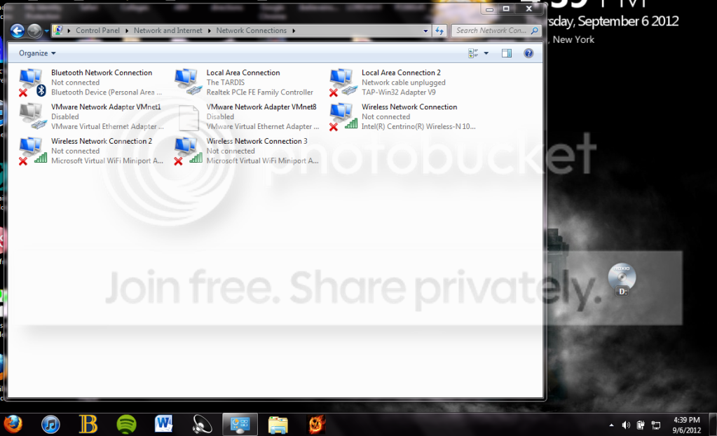717x436 pixels.
Task: Open the view options dropdown arrow
Action: point(486,53)
